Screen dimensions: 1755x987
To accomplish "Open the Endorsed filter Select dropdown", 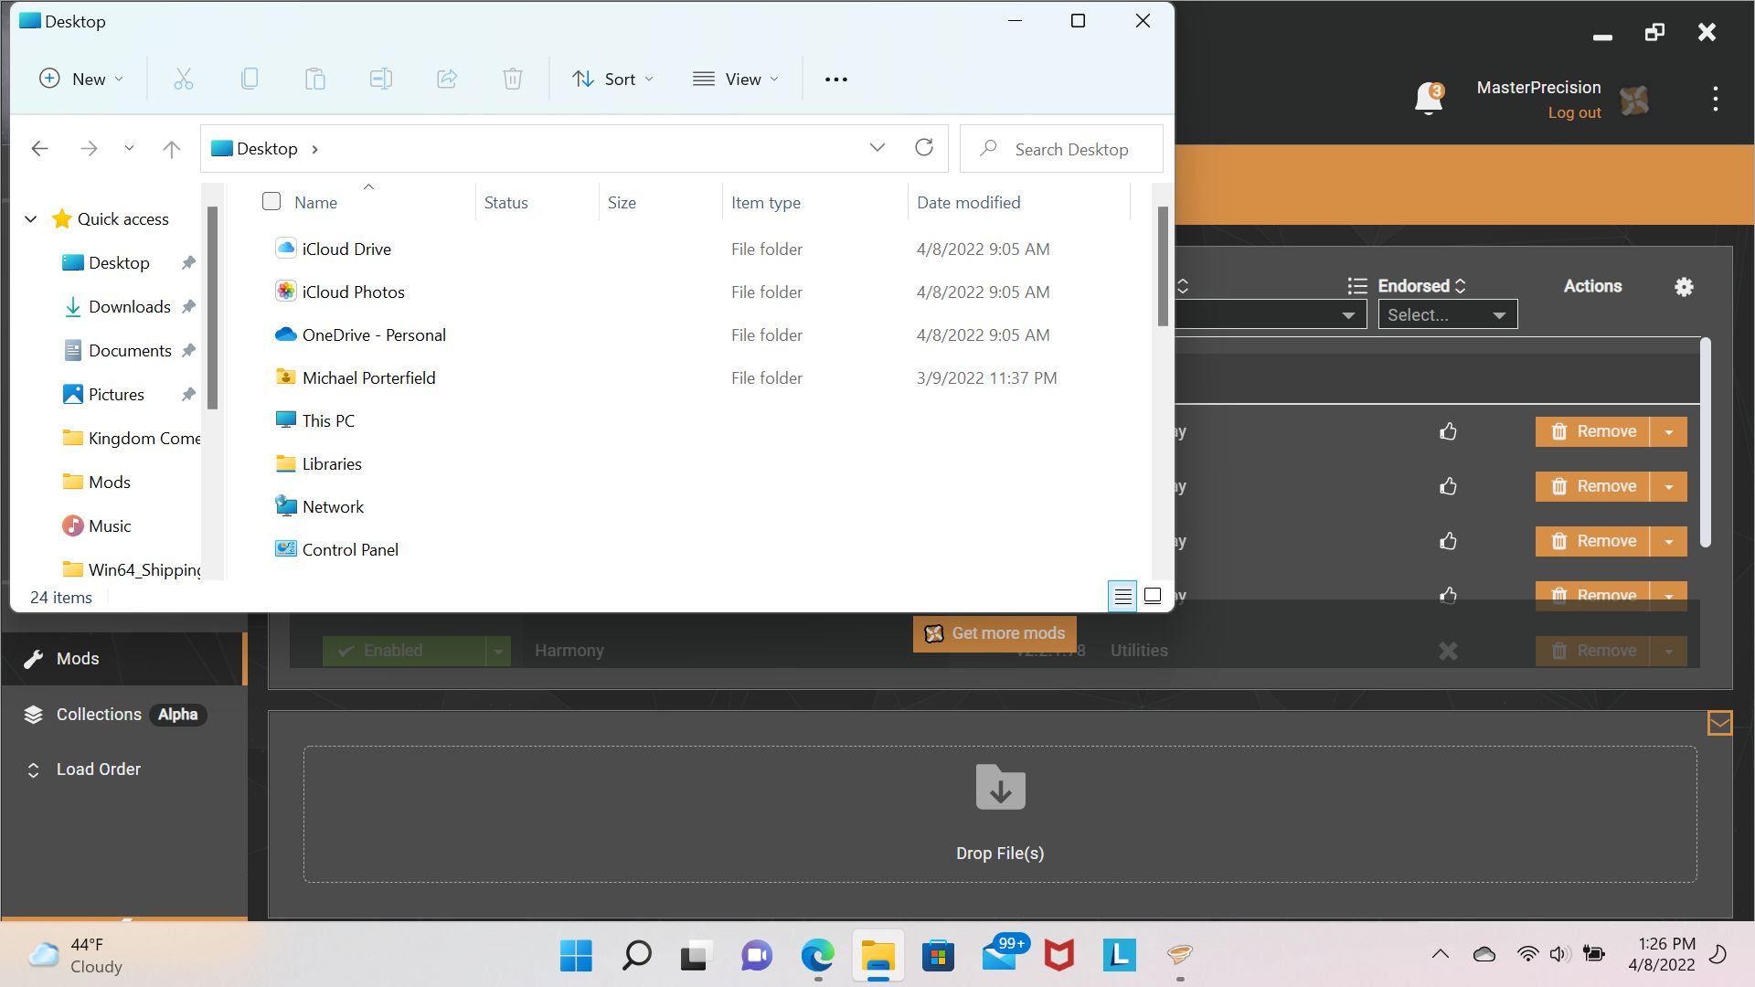I will pyautogui.click(x=1447, y=315).
